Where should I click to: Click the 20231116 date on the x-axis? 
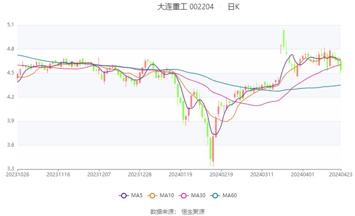58,174
